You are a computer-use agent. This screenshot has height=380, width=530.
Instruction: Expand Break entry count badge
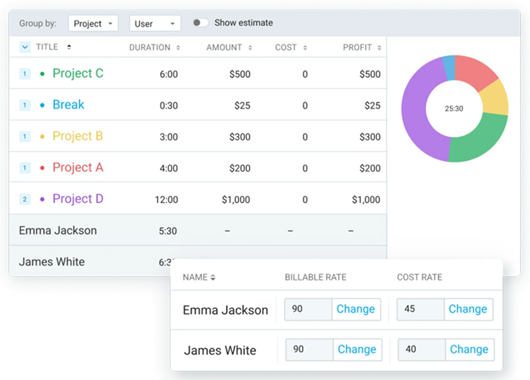pos(25,105)
